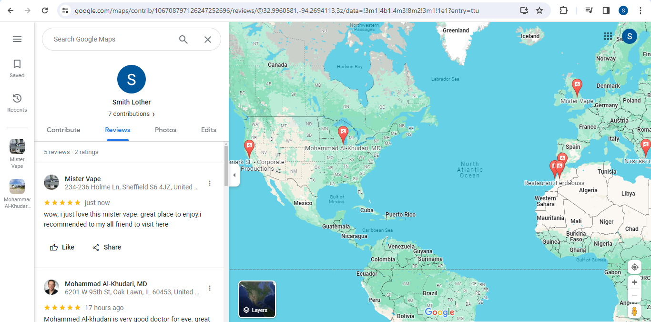This screenshot has width=651, height=322.
Task: Open browser extensions puzzle icon
Action: 564,10
